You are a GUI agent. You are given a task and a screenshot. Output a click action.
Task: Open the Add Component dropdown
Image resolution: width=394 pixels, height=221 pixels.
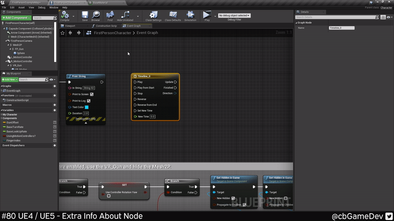[16, 18]
